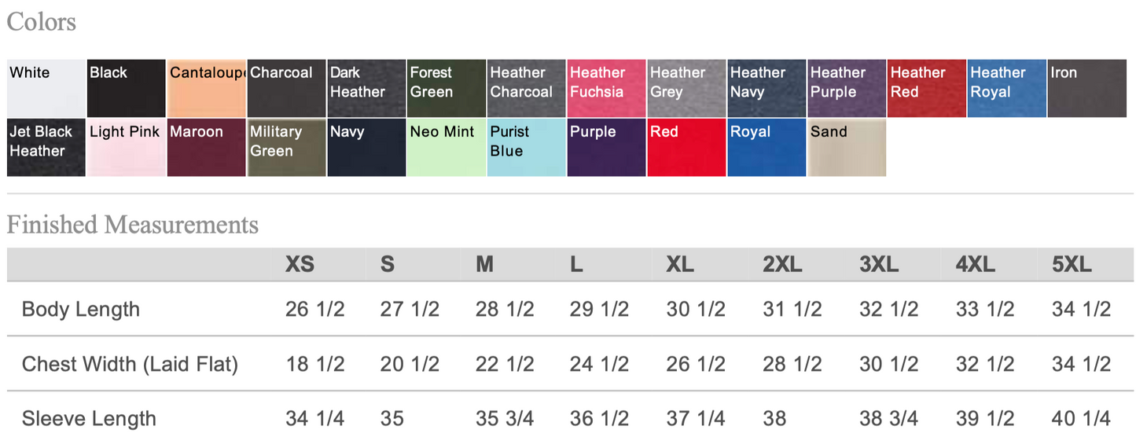Select the Forest Green swatch

(447, 89)
